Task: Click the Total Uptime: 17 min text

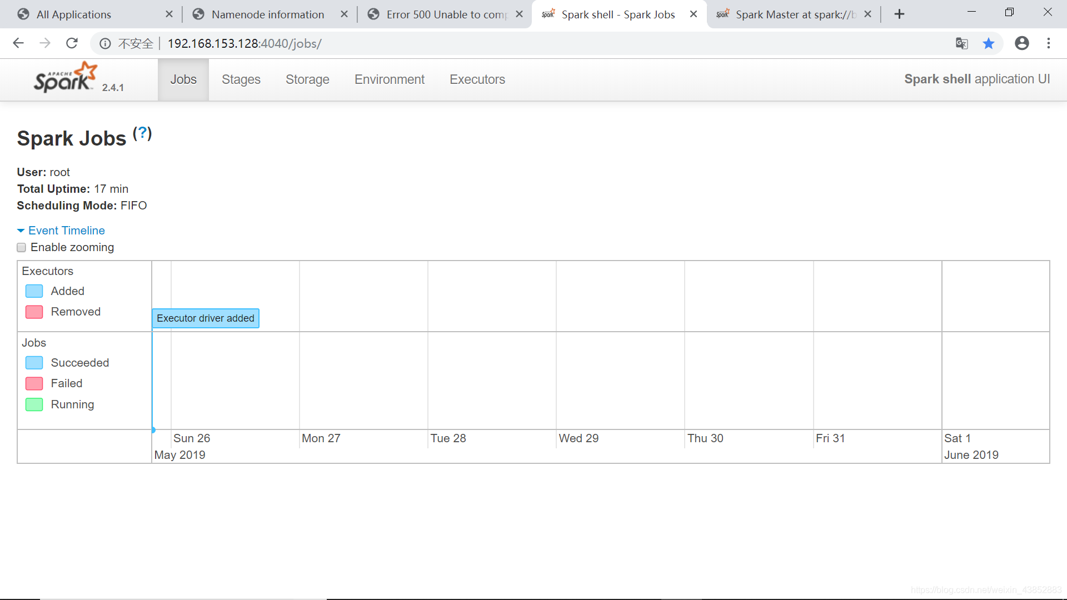Action: click(73, 189)
